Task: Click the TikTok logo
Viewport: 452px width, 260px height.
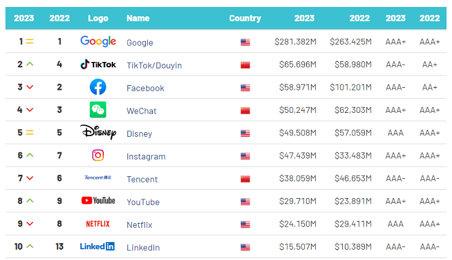Action: pos(98,65)
